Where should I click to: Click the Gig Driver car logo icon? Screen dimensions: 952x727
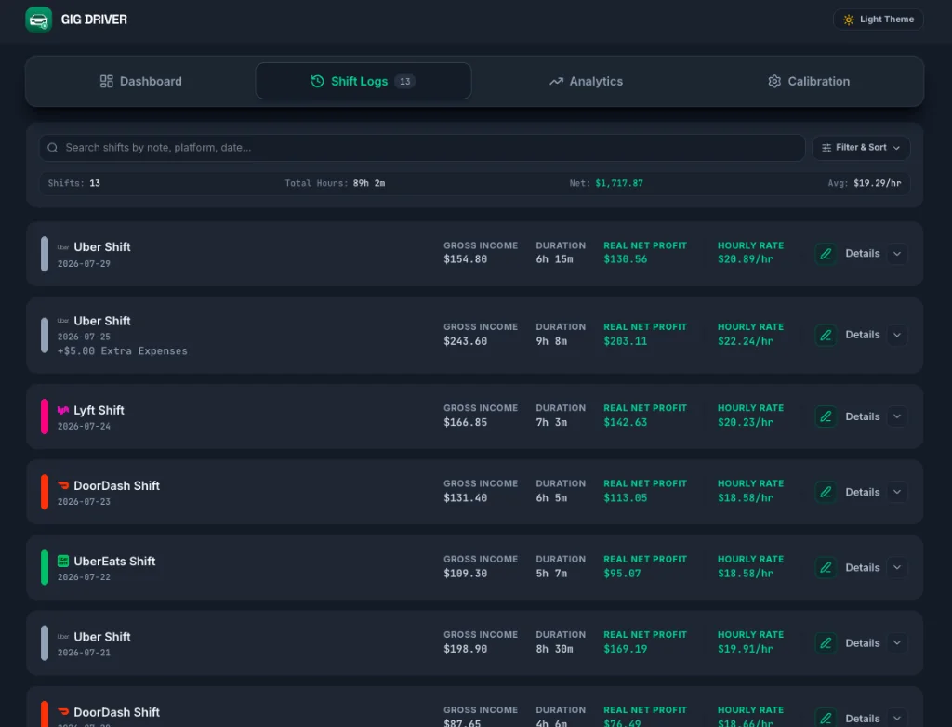click(x=38, y=20)
